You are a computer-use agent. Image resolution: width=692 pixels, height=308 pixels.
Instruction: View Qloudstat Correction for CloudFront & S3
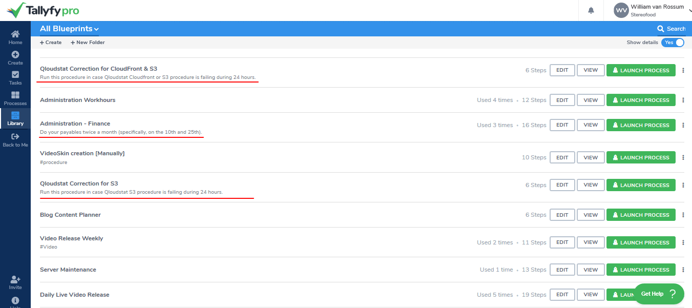pos(591,70)
